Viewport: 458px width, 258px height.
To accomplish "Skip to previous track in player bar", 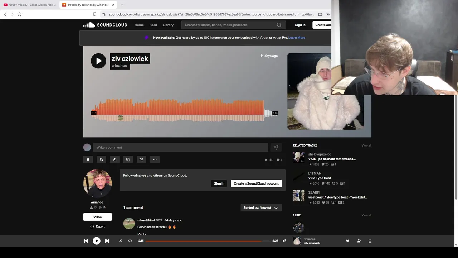I will [86, 241].
